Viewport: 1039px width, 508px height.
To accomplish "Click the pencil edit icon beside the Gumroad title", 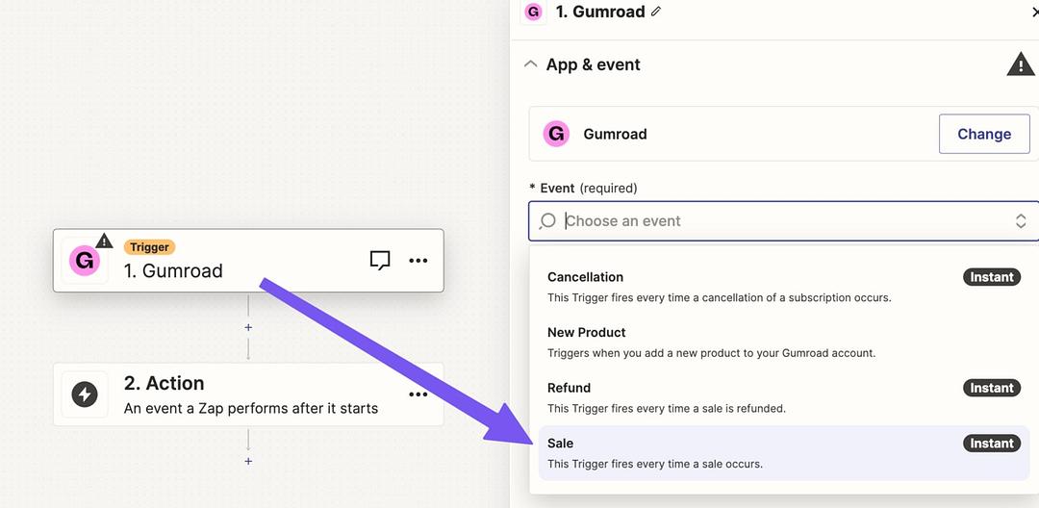I will [657, 12].
